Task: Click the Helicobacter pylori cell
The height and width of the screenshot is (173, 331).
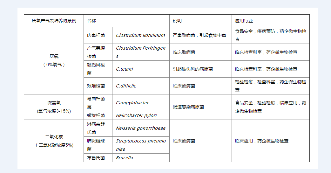Action: click(x=136, y=115)
